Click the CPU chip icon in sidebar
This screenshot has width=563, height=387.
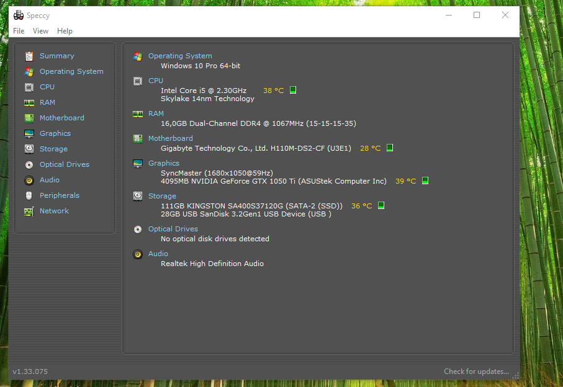29,87
